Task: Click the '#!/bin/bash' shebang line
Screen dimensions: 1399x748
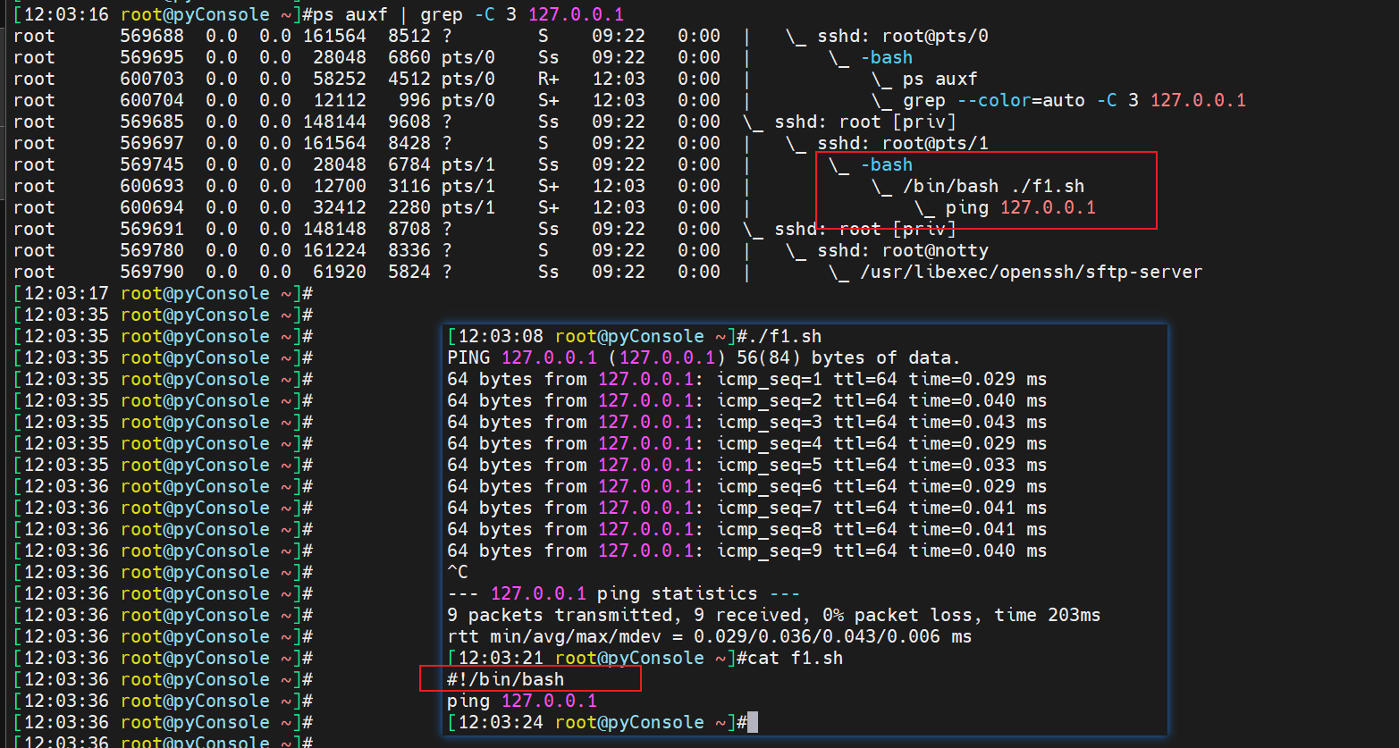Action: coord(506,679)
